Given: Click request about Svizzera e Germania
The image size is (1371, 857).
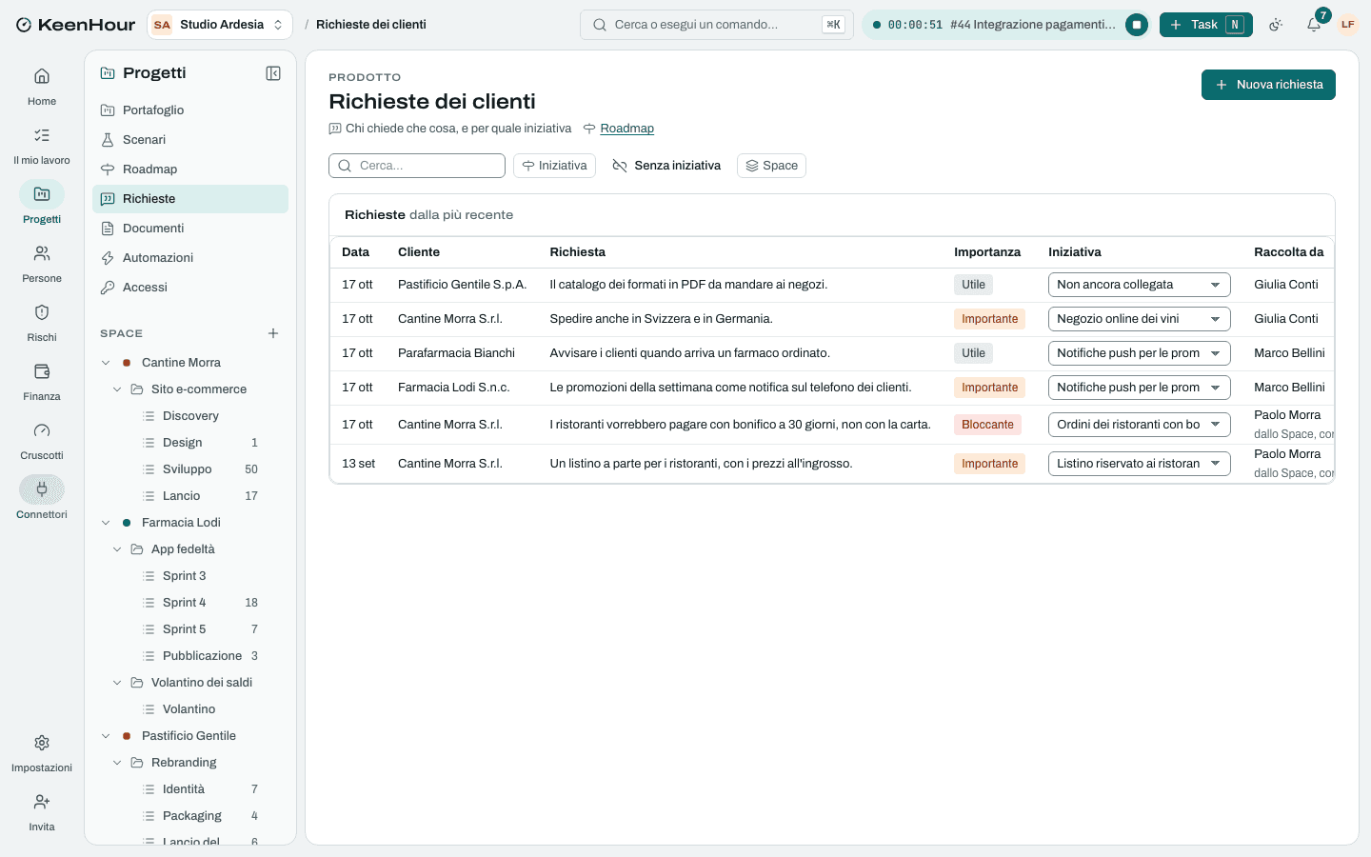Looking at the screenshot, I should 661,319.
